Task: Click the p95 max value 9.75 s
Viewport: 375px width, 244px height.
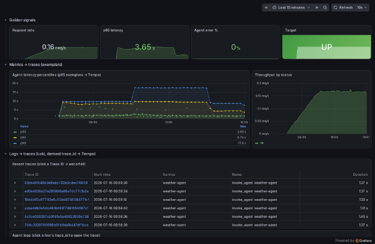Action: point(241,138)
